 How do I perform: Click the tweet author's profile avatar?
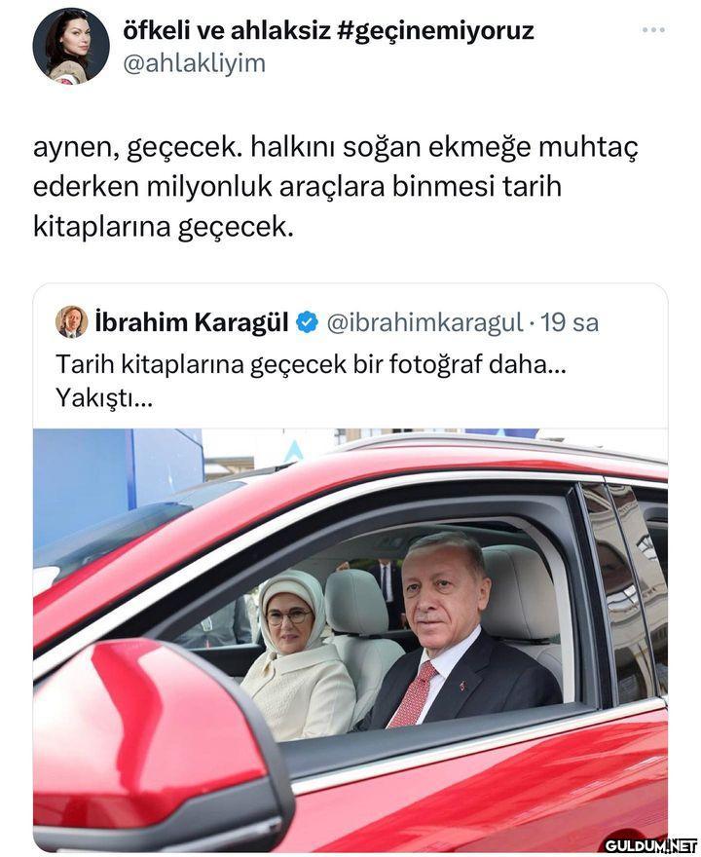[x=71, y=46]
